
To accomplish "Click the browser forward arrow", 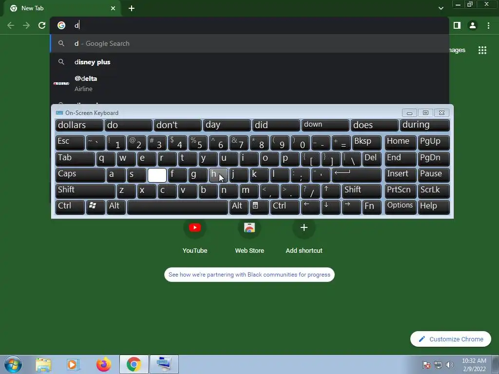I will pyautogui.click(x=26, y=25).
